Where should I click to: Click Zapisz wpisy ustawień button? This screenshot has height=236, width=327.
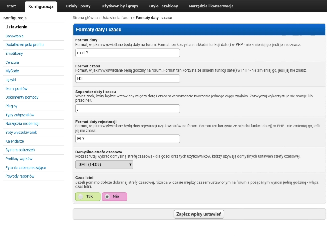(x=199, y=214)
